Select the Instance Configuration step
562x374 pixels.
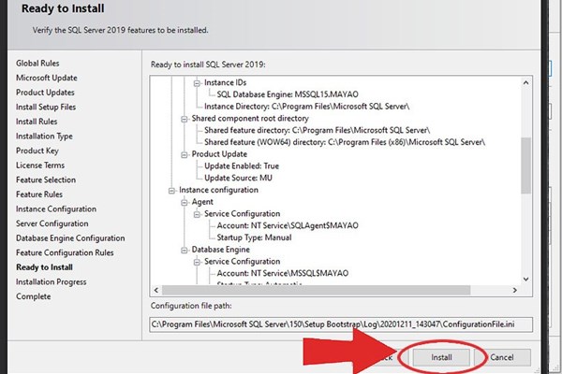[56, 209]
